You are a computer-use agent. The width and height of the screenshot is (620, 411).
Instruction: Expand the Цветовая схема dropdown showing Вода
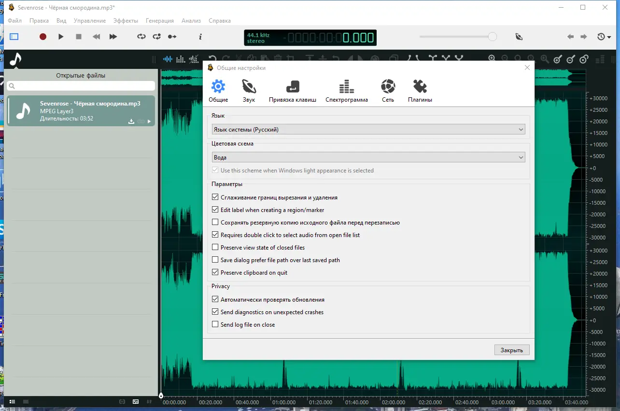coord(368,158)
